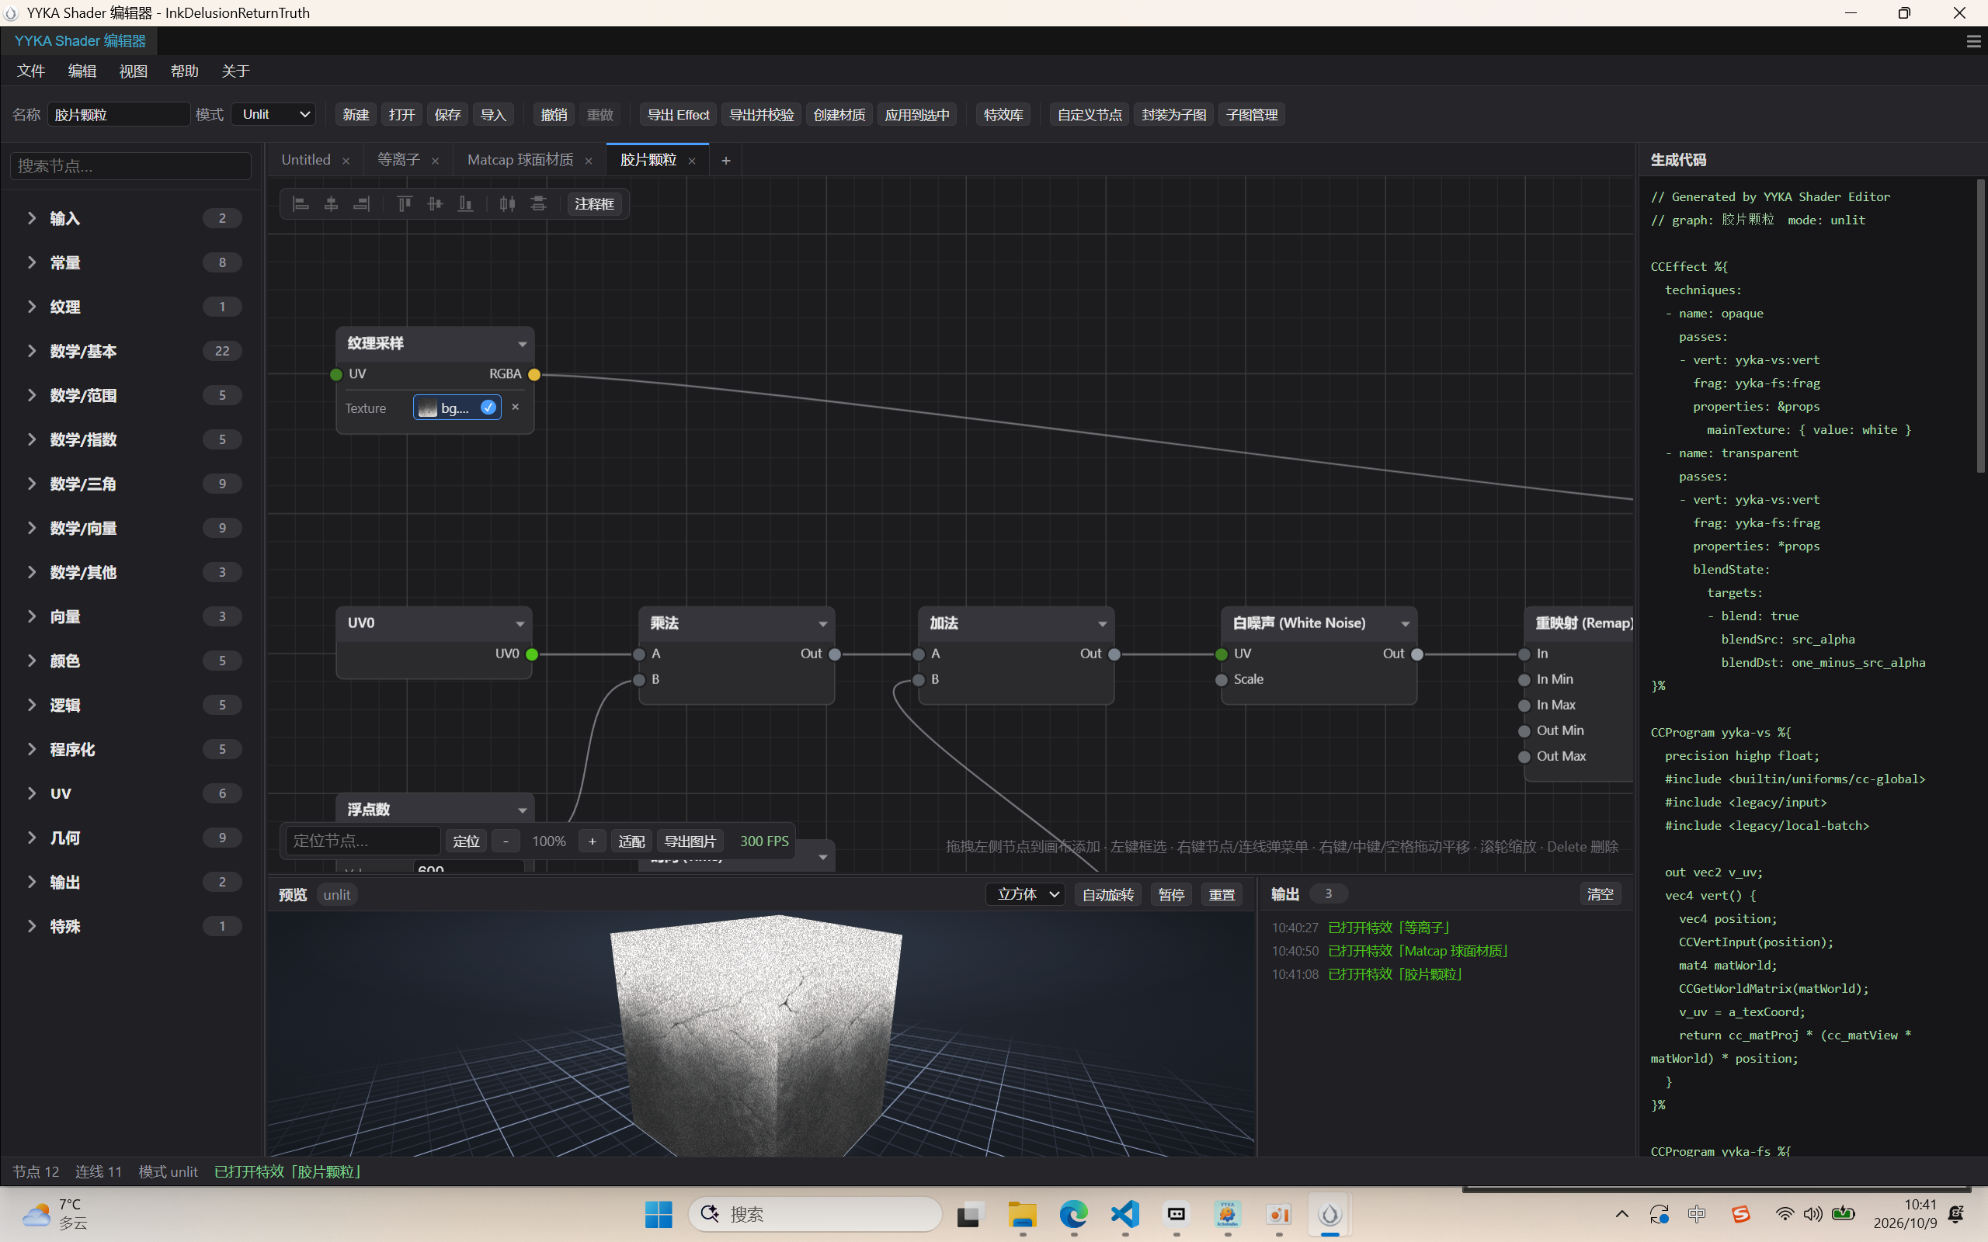This screenshot has width=1988, height=1242.
Task: Click the 注释框 button
Action: [594, 203]
